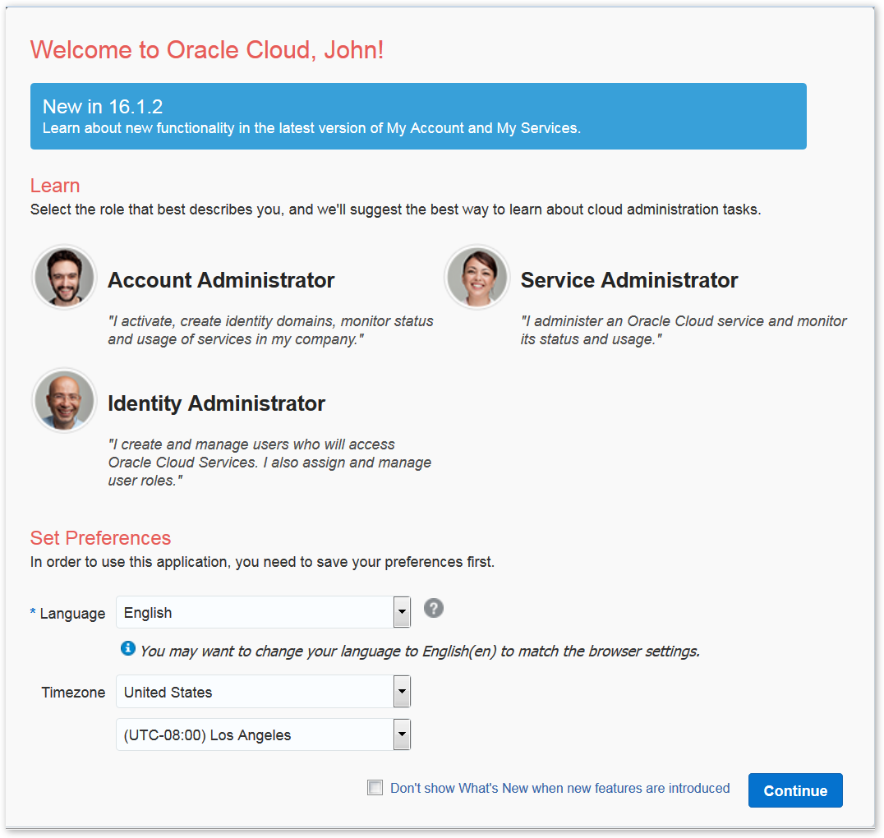Click the help icon beside the Language dropdown
This screenshot has height=838, width=884.
click(x=433, y=608)
